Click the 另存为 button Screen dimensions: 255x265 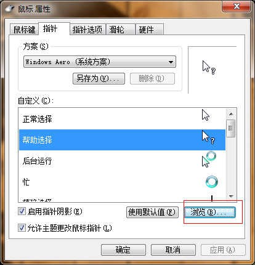(99, 78)
